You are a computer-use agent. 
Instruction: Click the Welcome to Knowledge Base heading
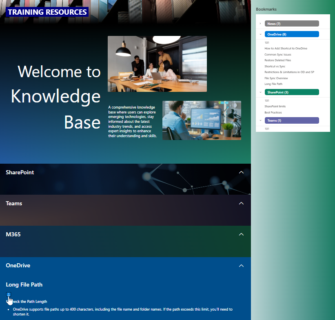pyautogui.click(x=56, y=97)
